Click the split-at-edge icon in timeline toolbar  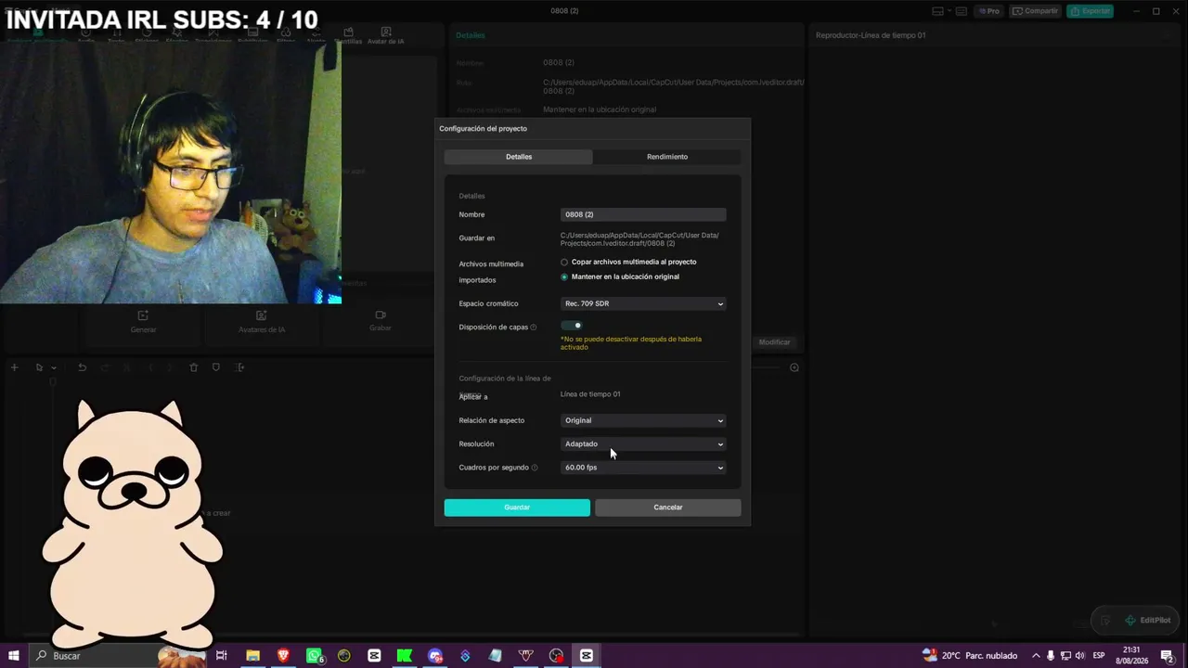pyautogui.click(x=239, y=367)
